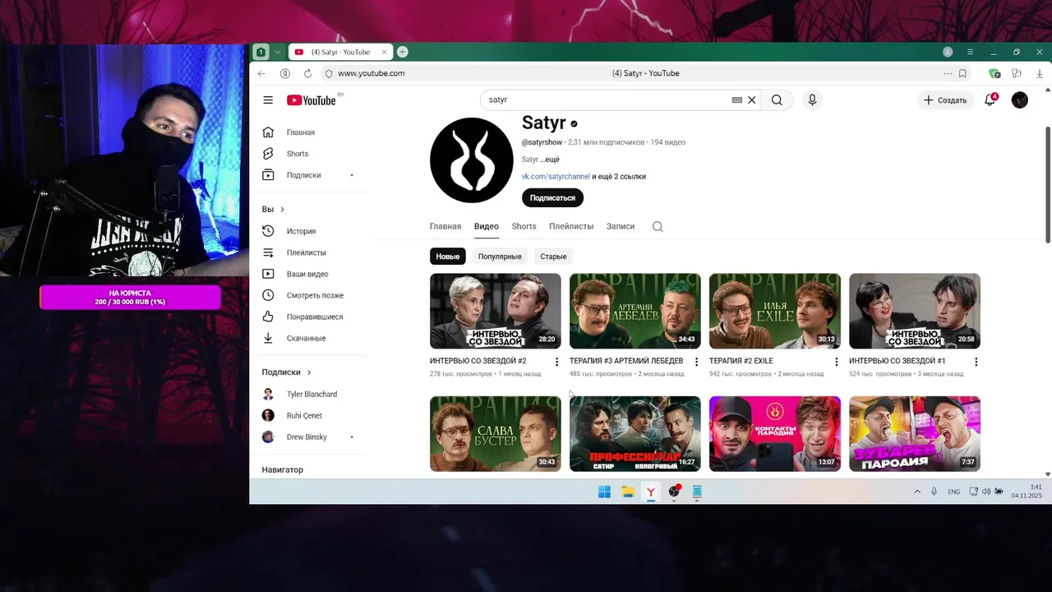Open the notifications bell
The height and width of the screenshot is (592, 1052).
coord(990,100)
